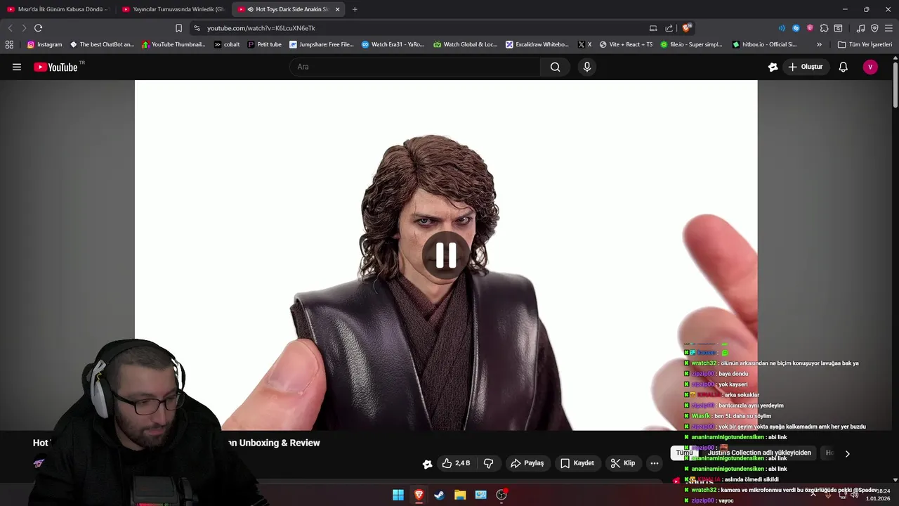Click the page vertical scrollbar thumb
The height and width of the screenshot is (506, 899).
pos(895,86)
